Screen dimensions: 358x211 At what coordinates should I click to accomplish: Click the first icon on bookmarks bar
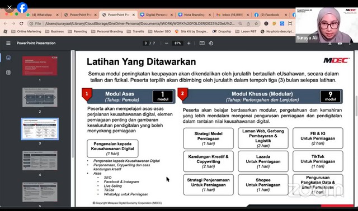(5, 31)
